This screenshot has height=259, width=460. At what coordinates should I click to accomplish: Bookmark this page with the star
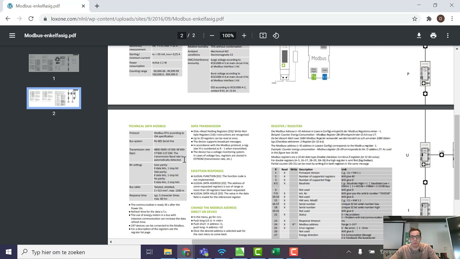415,19
